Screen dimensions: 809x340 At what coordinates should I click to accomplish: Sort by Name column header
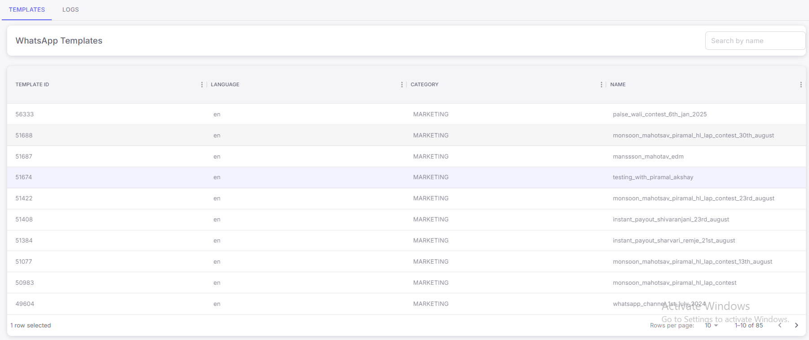[618, 84]
